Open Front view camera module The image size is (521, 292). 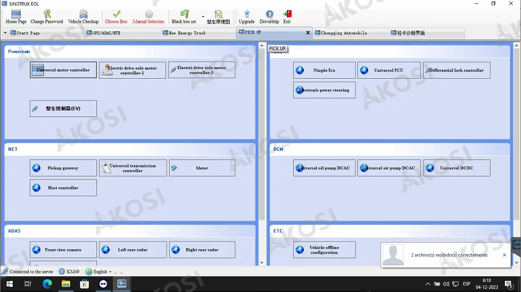(x=63, y=250)
